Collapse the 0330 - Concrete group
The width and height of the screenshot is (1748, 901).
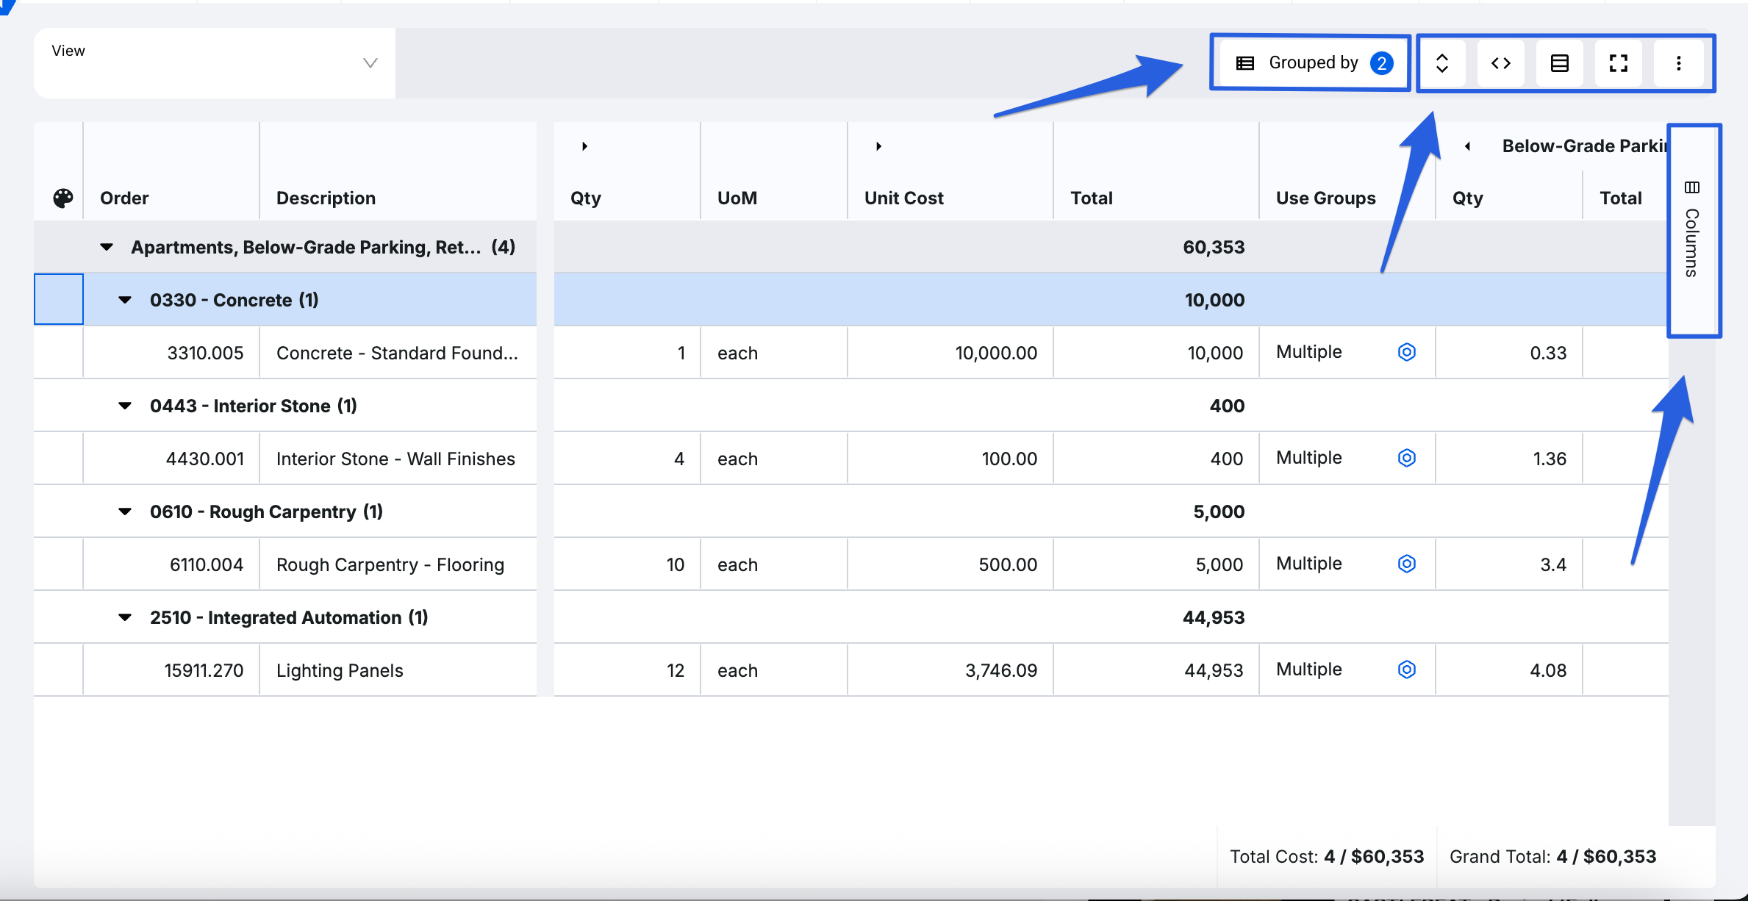point(125,300)
